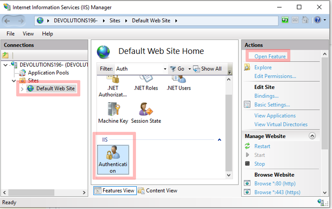Expand the Default Web Site node

[x=22, y=89]
